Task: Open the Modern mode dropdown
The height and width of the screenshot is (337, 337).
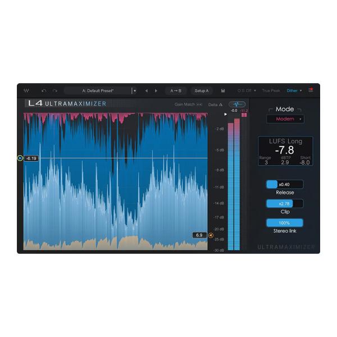Action: (x=285, y=119)
